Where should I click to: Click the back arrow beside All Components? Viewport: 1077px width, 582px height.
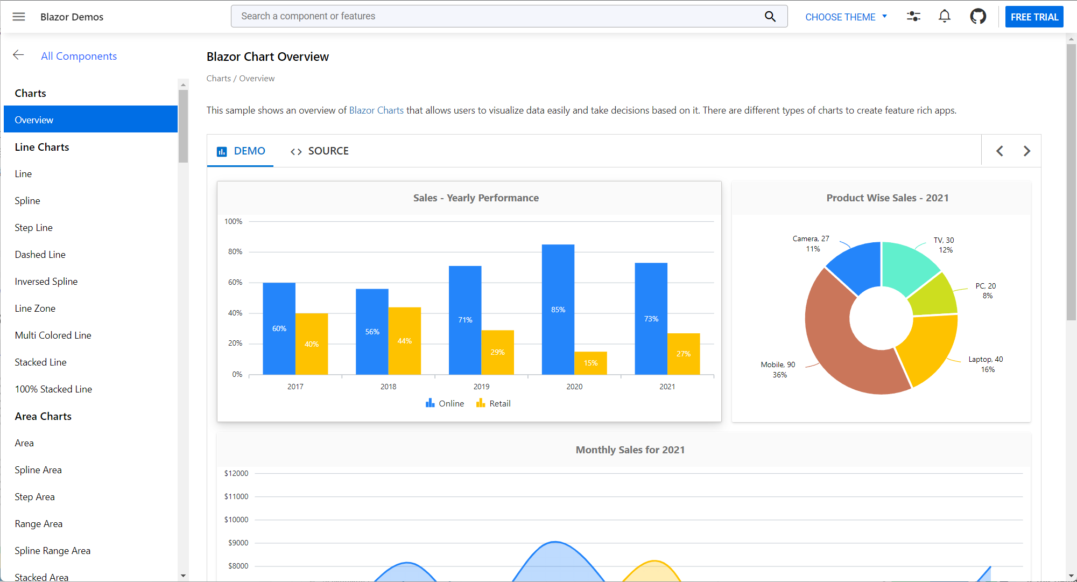click(19, 55)
